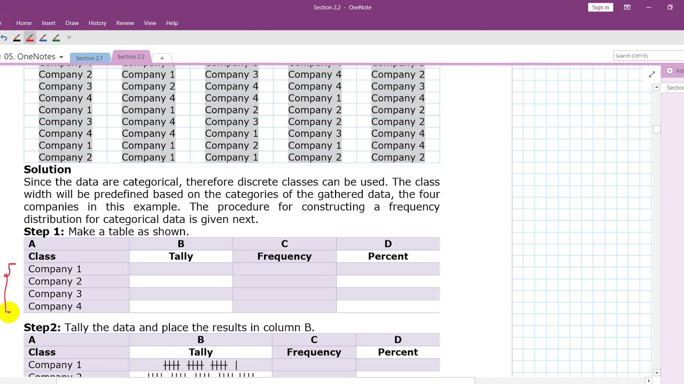Select the blue pen tool
Image resolution: width=684 pixels, height=384 pixels.
[43, 38]
